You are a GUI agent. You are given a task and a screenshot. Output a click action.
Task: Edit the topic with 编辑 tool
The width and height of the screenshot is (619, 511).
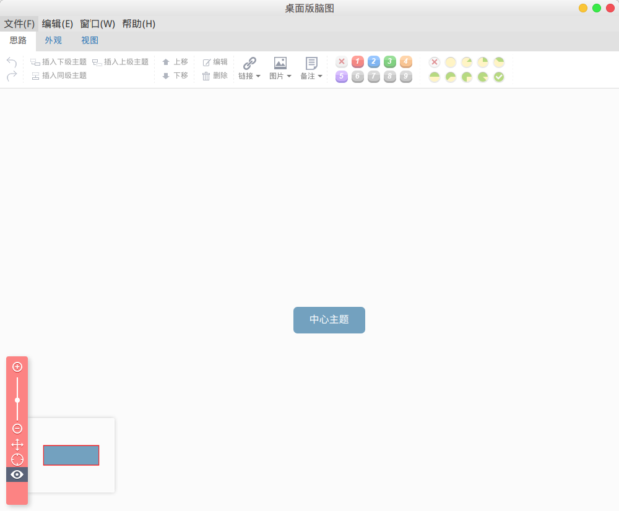tap(215, 61)
